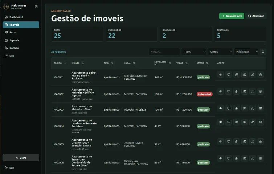
Task: Edit MA0002 with pencil icon
Action: pyautogui.click(x=253, y=91)
